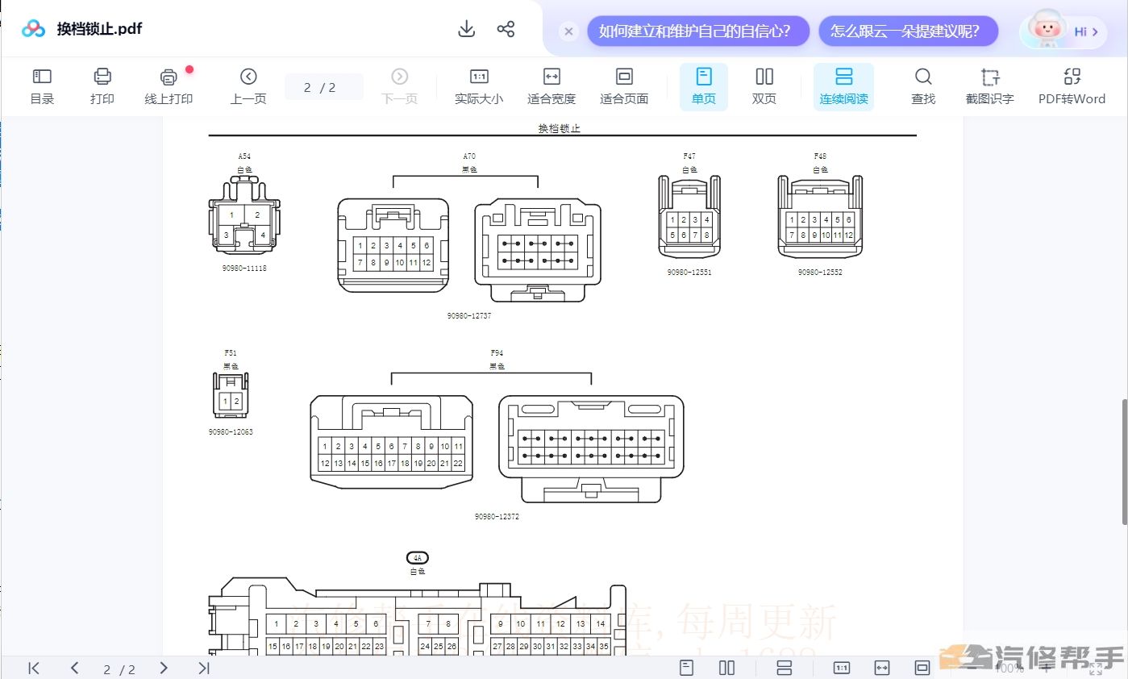Screen dimensions: 1128x679
Task: Click connector label F47
Action: point(689,156)
